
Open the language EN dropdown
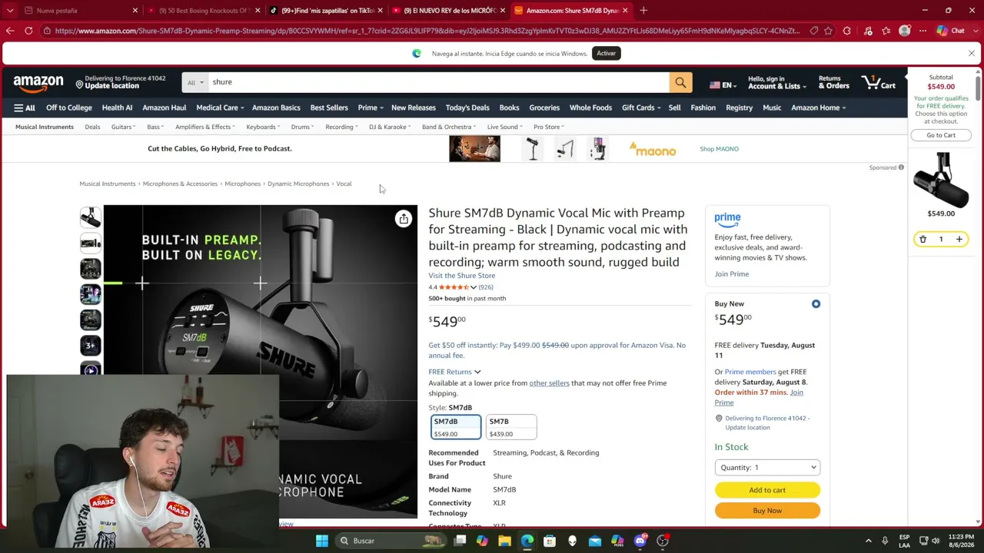coord(721,85)
